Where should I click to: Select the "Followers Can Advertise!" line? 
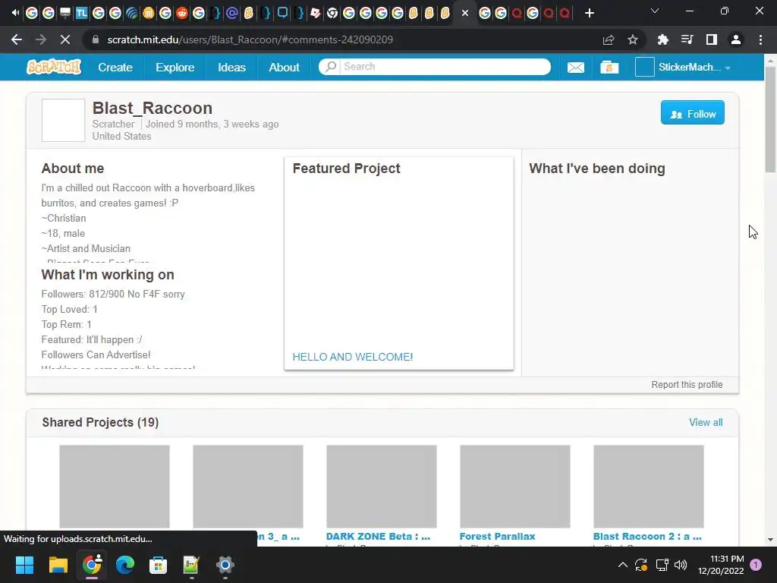click(x=96, y=355)
